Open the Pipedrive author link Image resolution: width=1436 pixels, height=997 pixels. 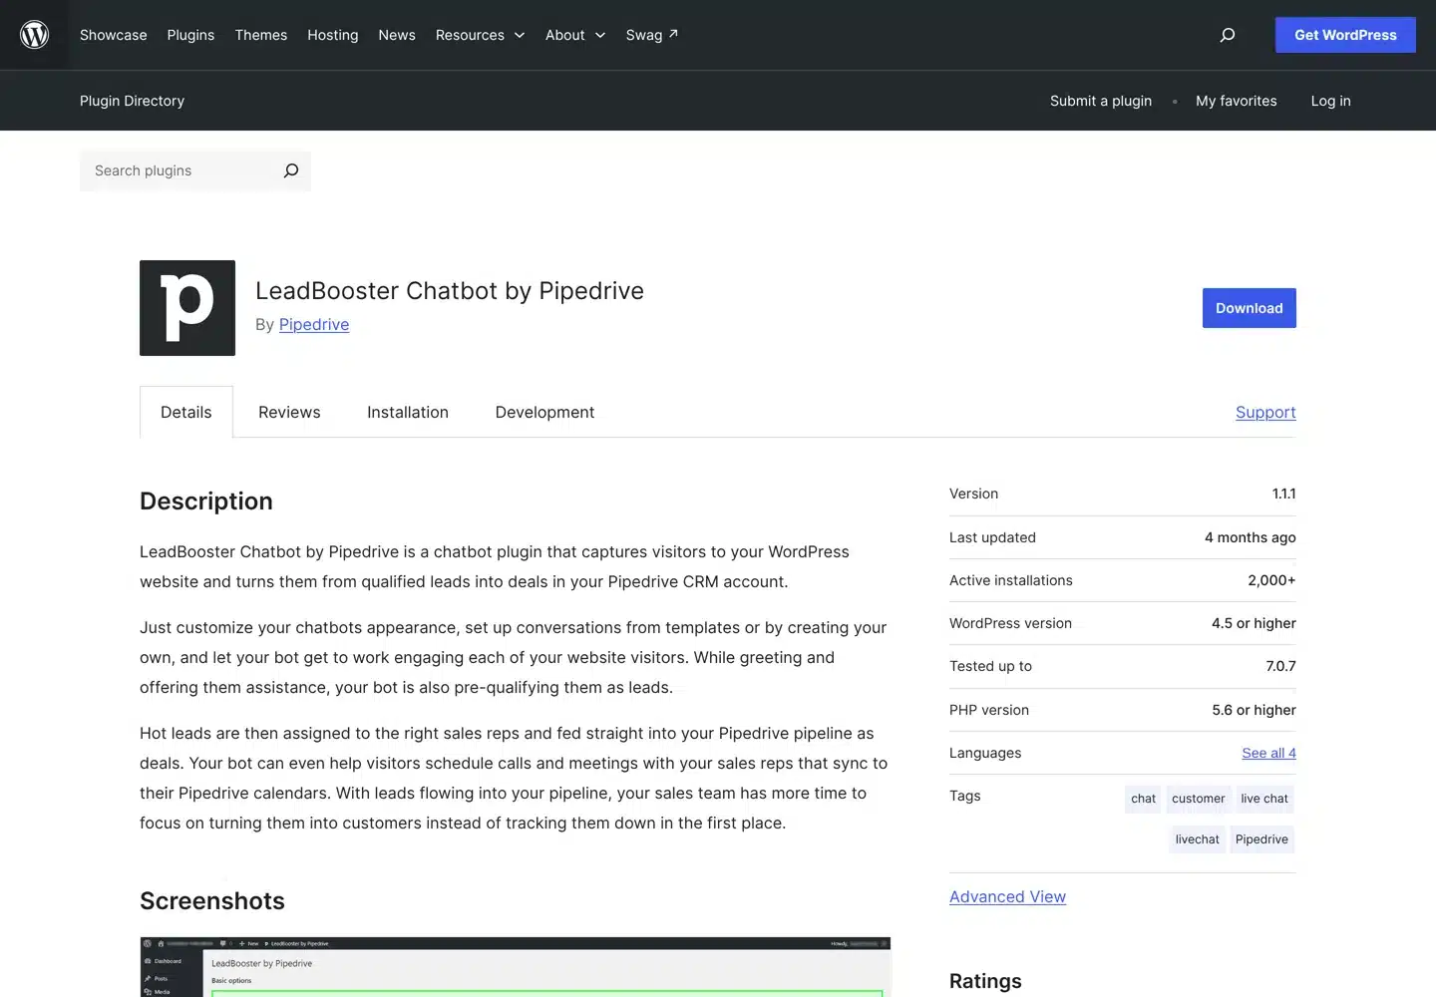point(314,324)
